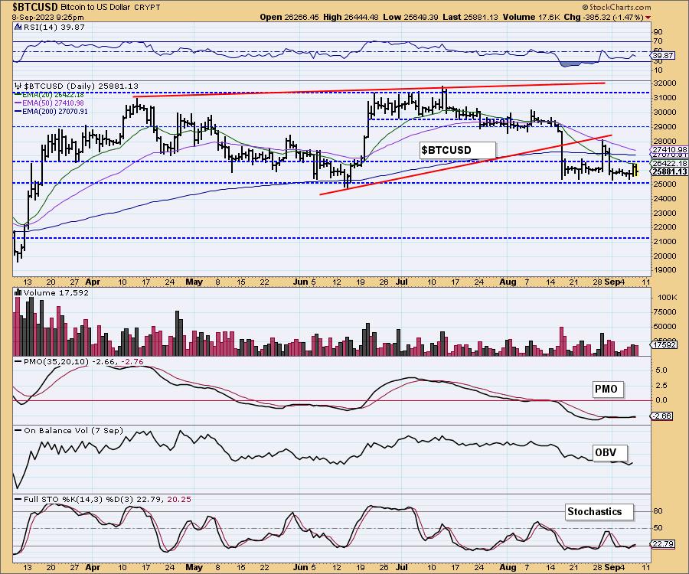Click the OBV annotation box
The width and height of the screenshot is (689, 574).
(610, 452)
